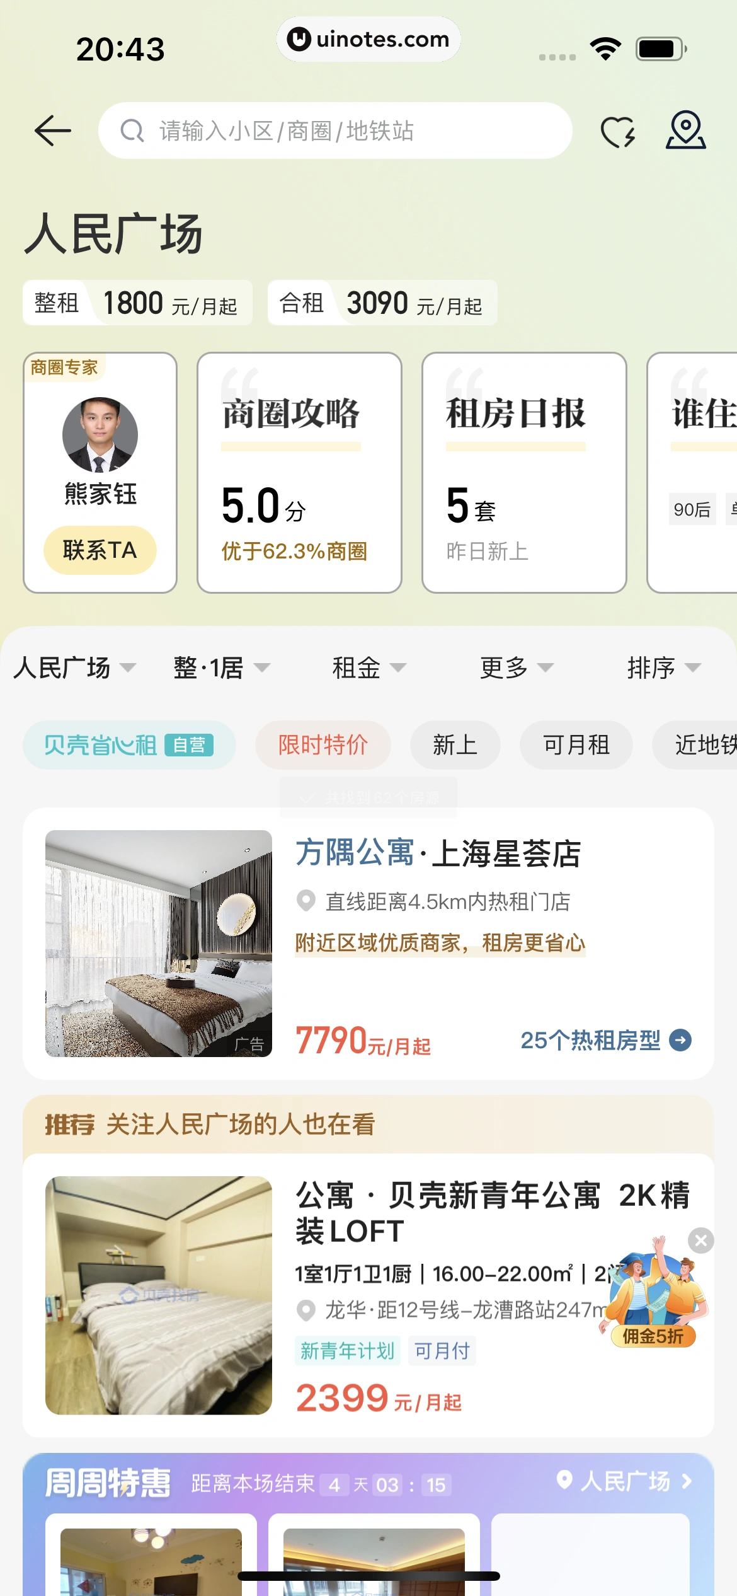Open the 更多 filters menu
The image size is (737, 1596).
tap(516, 668)
